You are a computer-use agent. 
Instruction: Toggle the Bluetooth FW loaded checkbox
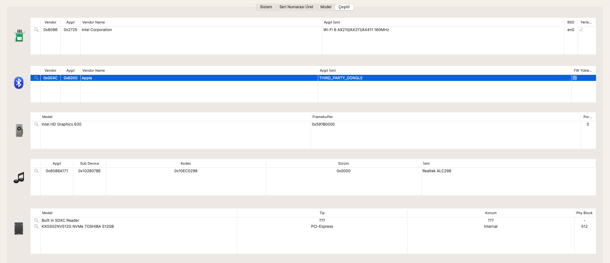point(575,78)
